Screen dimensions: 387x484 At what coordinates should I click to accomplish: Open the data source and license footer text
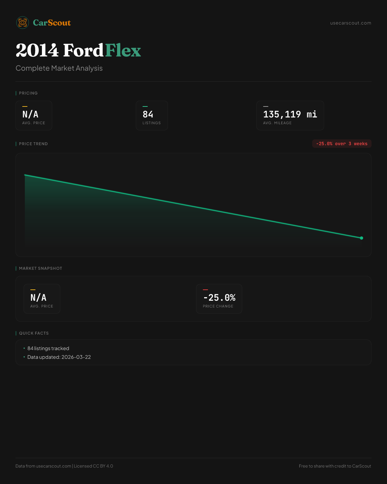pyautogui.click(x=64, y=466)
